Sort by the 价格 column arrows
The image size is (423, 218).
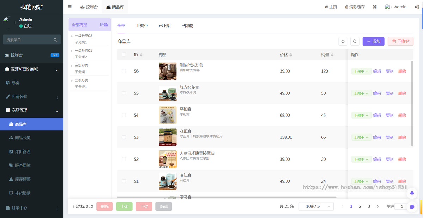pyautogui.click(x=291, y=55)
